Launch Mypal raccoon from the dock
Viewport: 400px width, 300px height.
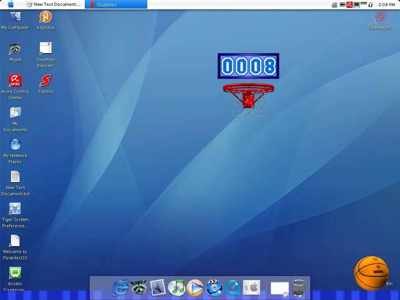(x=139, y=287)
